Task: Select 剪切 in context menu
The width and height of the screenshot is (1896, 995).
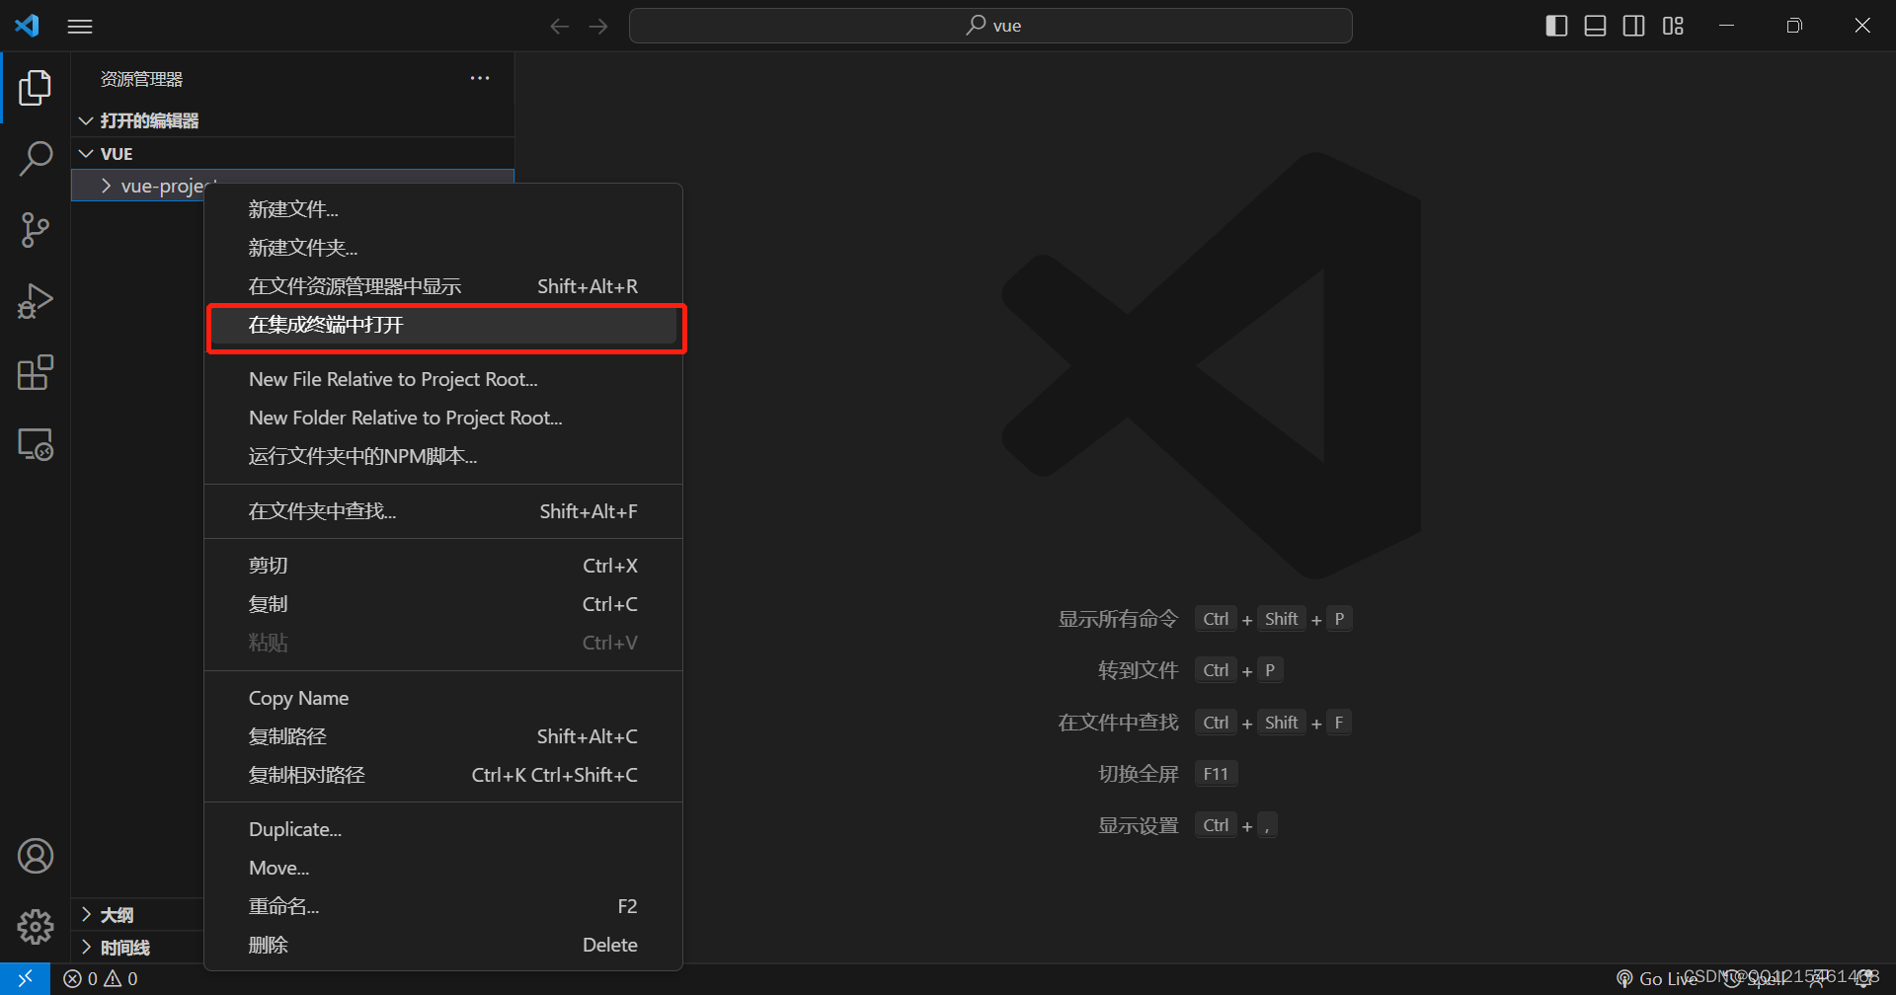Action: coord(443,566)
